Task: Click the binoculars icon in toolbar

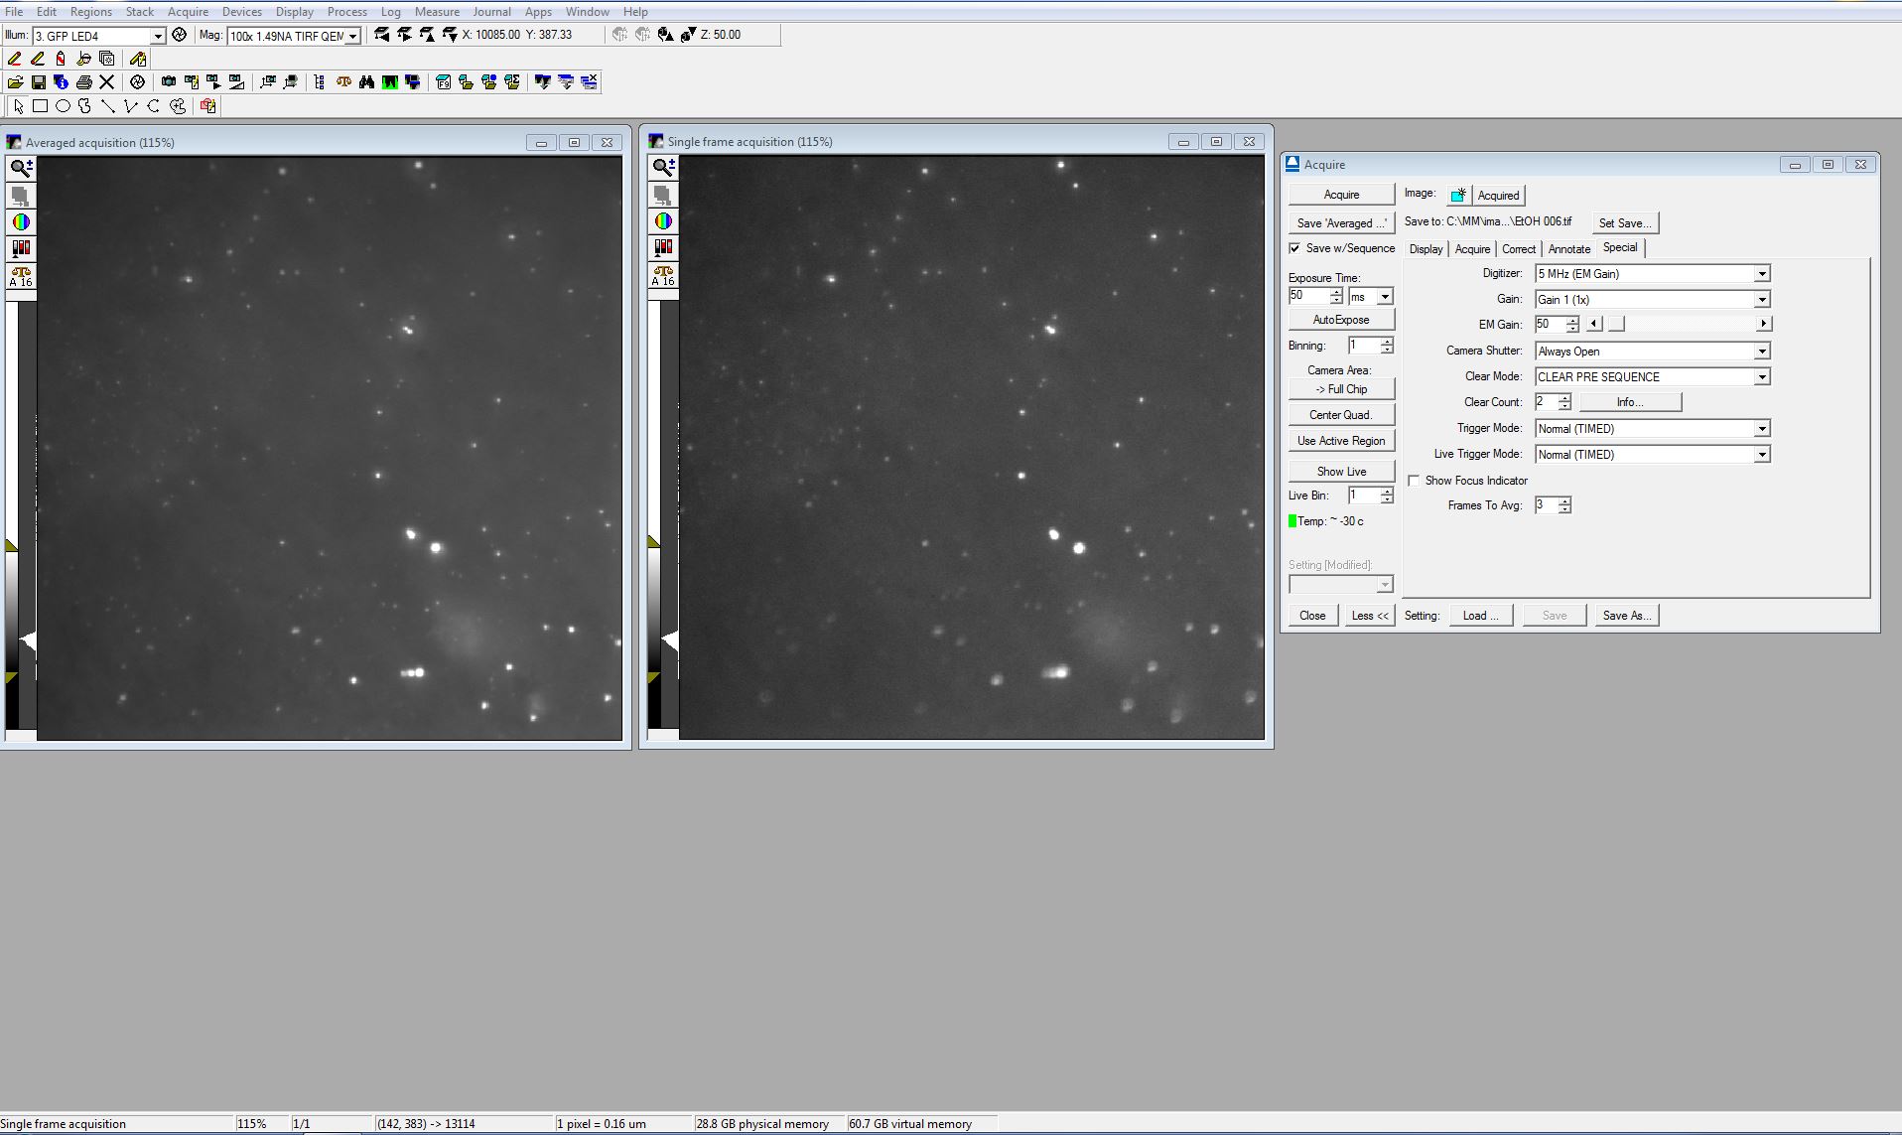Action: [x=366, y=82]
